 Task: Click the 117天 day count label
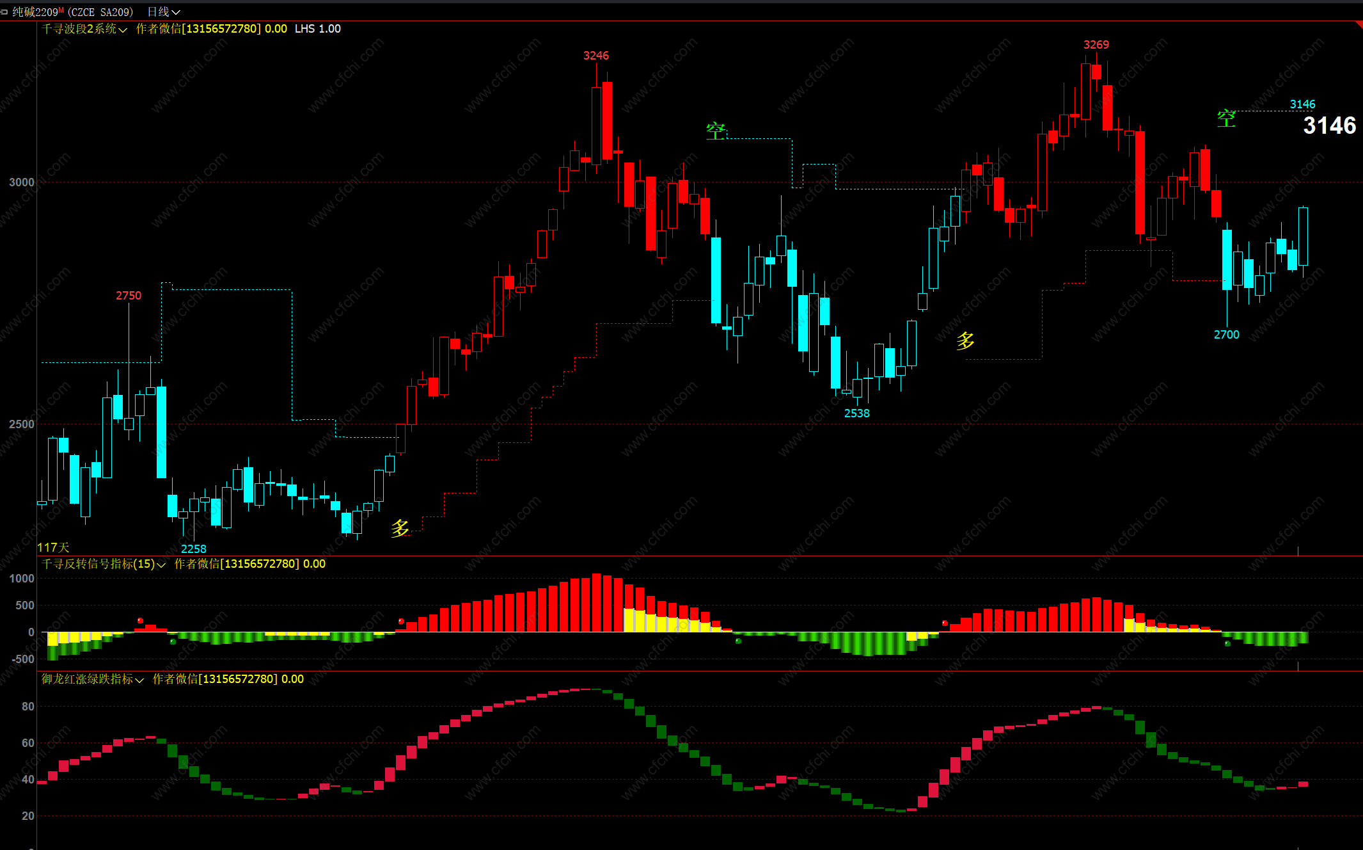point(53,547)
